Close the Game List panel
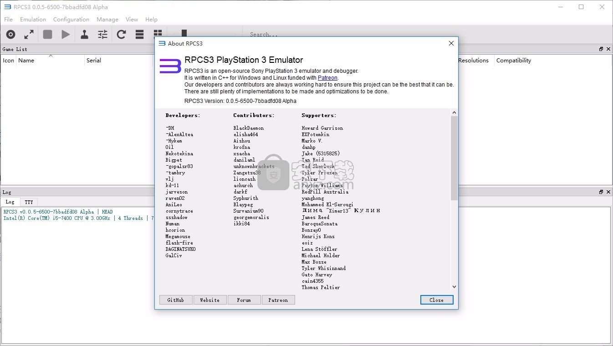Image resolution: width=613 pixels, height=346 pixels. (608, 49)
